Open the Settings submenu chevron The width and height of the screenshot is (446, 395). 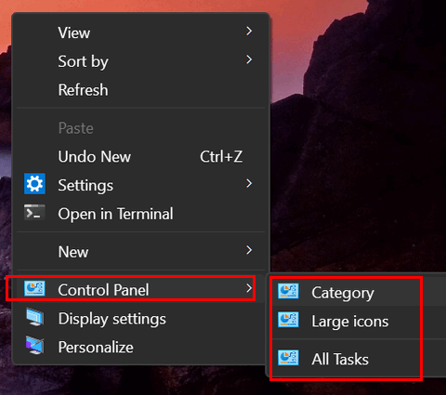pyautogui.click(x=249, y=183)
